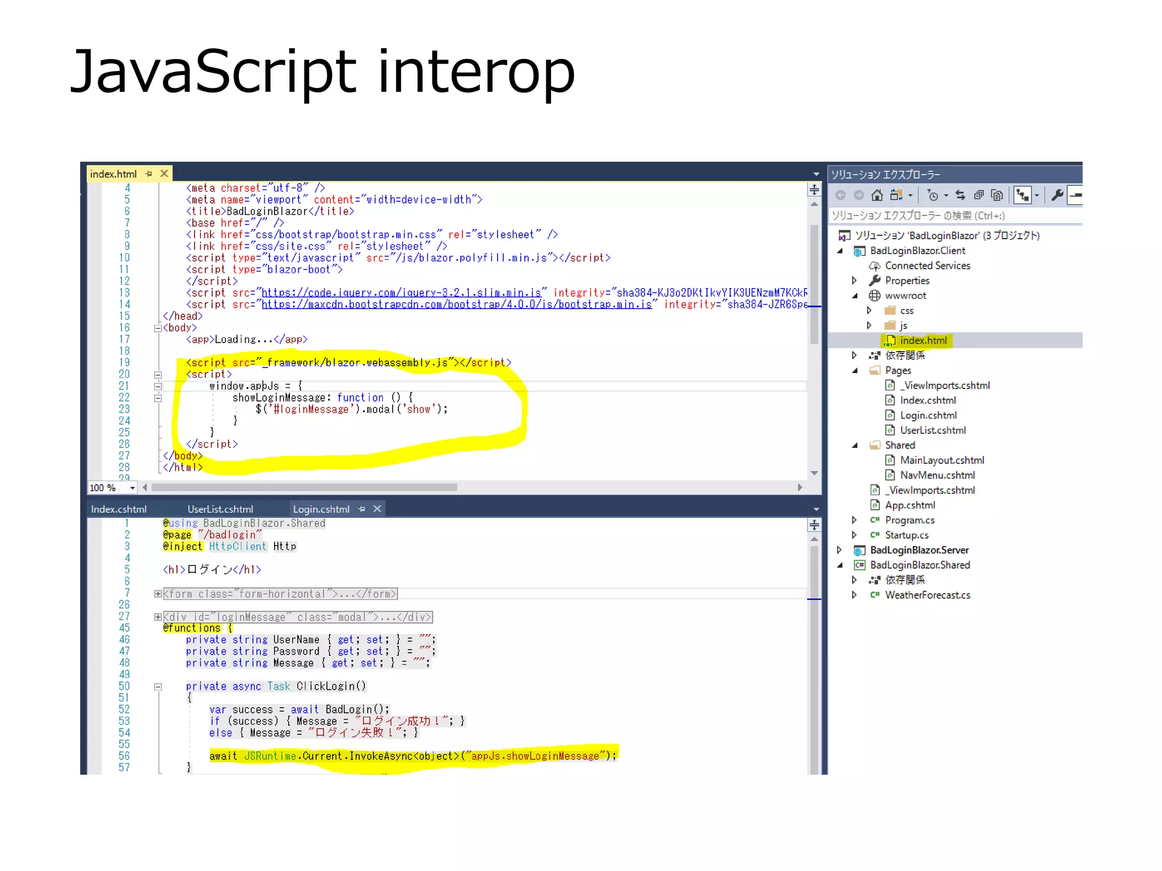
Task: Collapse the body tag fold on line 16
Action: click(x=158, y=328)
